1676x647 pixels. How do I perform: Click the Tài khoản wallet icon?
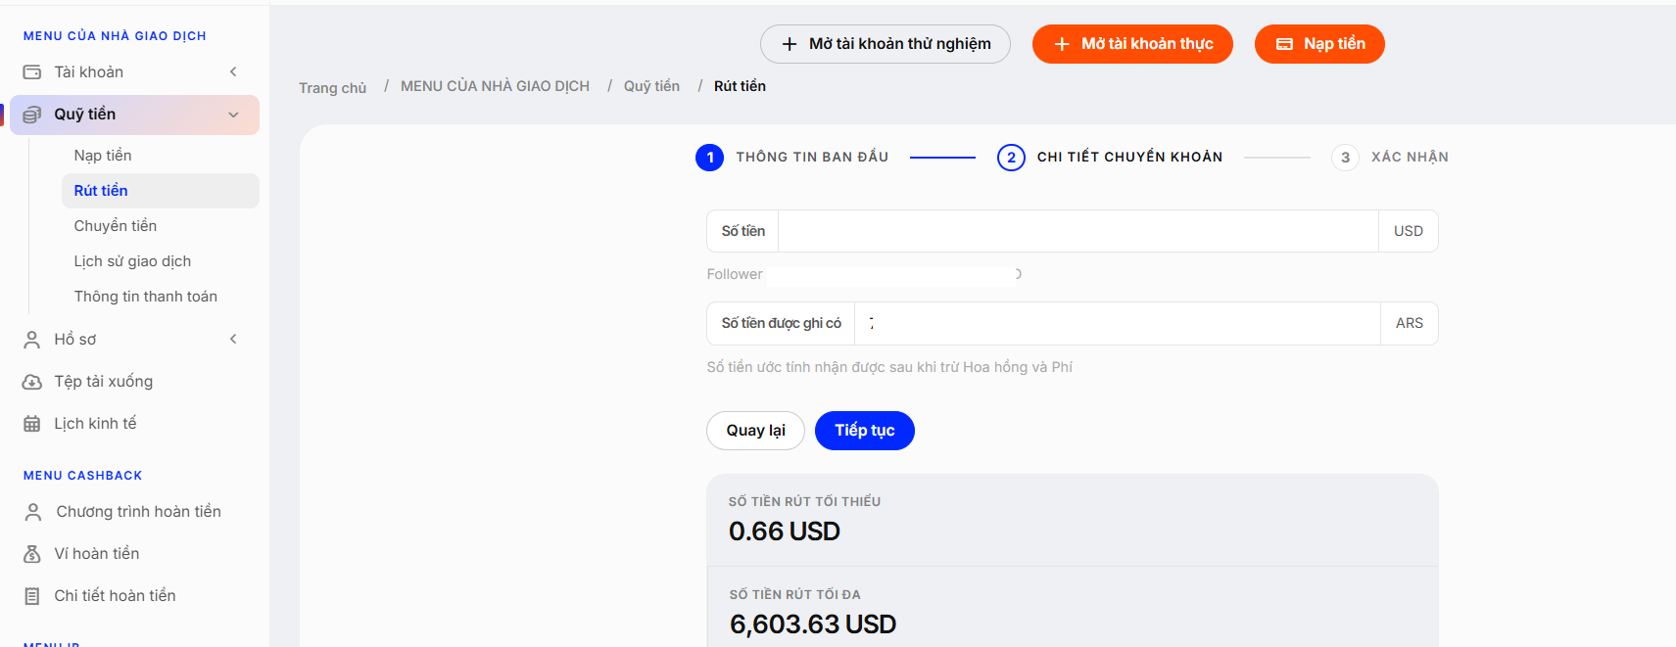click(x=32, y=72)
